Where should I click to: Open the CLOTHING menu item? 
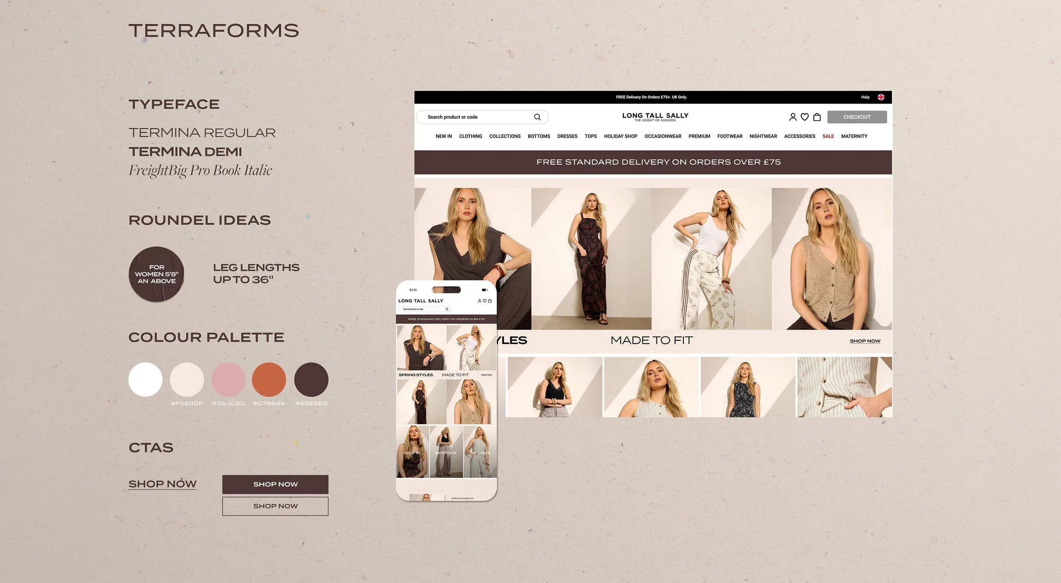(470, 136)
